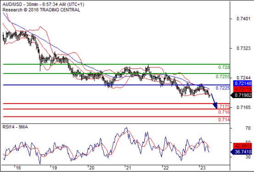
Task: Click the 19 date marker on time axis
Action: (55, 168)
